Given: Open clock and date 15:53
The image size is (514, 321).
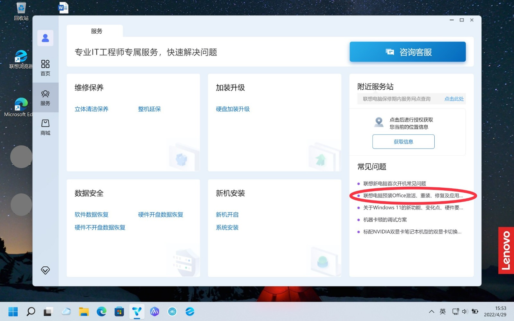Looking at the screenshot, I should tap(495, 311).
